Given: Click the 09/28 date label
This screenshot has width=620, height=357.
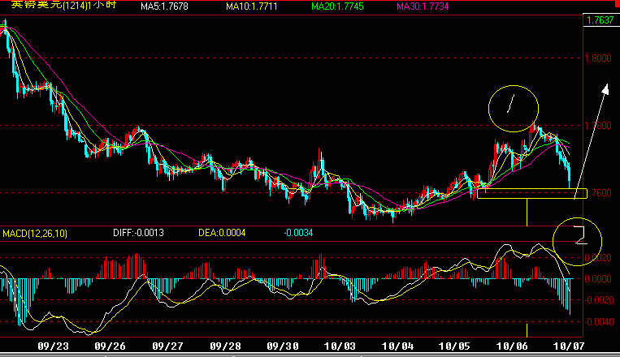Looking at the screenshot, I should [225, 346].
